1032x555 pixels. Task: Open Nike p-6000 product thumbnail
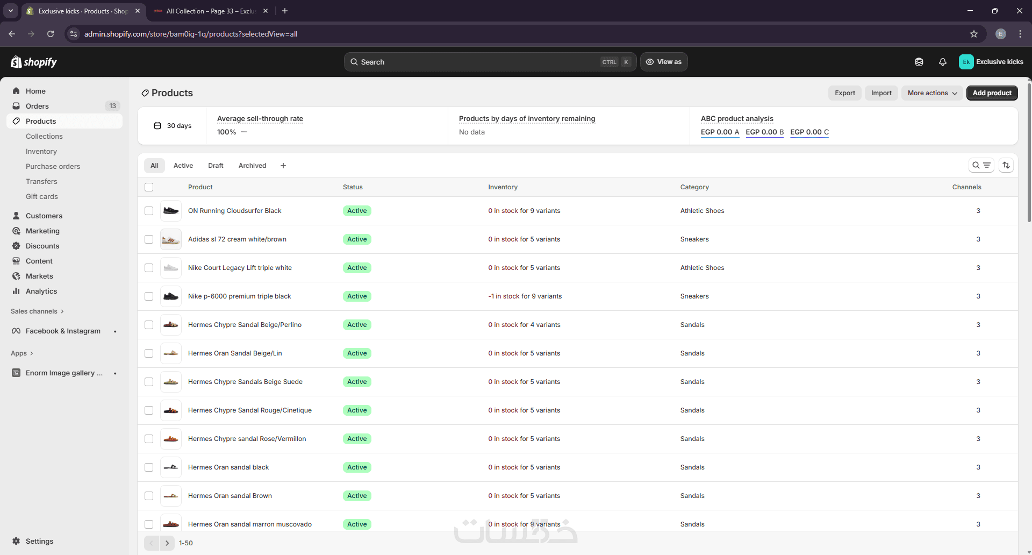[171, 296]
